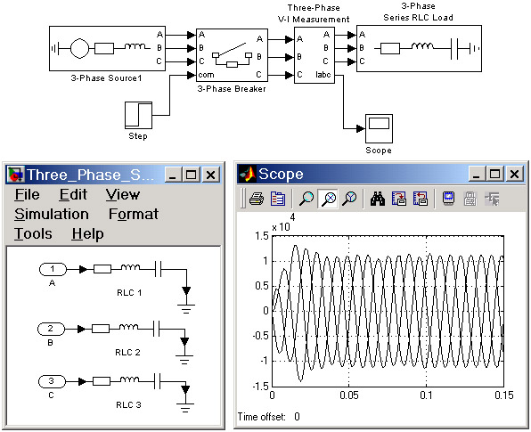The image size is (531, 432).
Task: Open the File menu
Action: 27,195
